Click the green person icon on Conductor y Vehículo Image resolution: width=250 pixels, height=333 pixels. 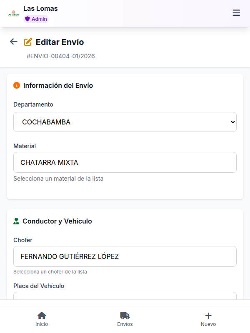[16, 221]
